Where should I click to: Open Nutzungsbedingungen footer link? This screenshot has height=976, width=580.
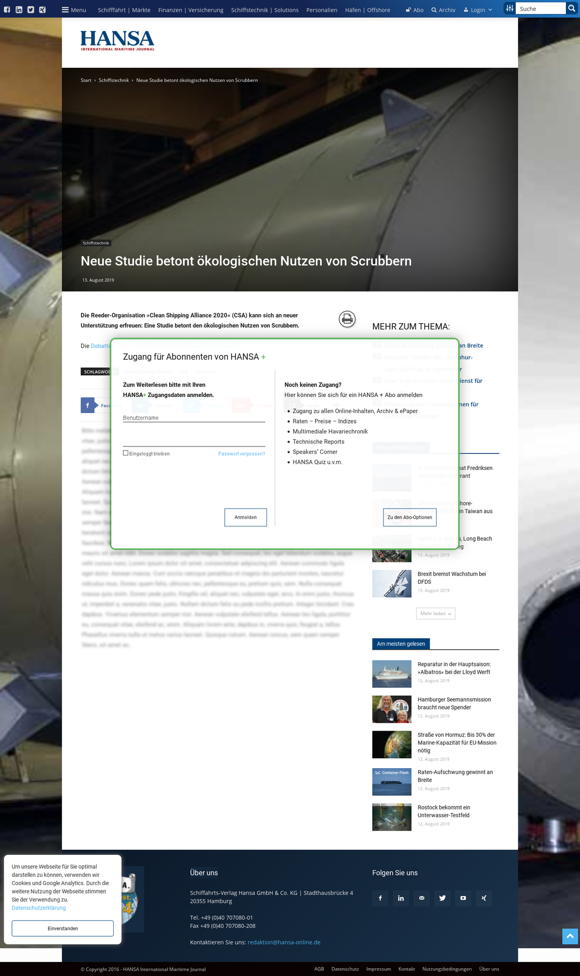(447, 969)
